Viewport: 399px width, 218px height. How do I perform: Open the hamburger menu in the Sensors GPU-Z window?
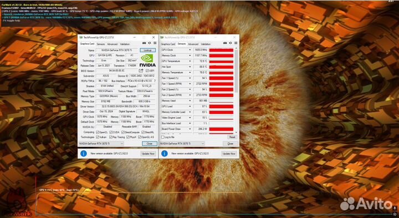(x=236, y=44)
